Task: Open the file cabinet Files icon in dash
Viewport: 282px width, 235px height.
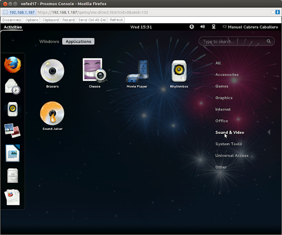Action: tap(13, 175)
